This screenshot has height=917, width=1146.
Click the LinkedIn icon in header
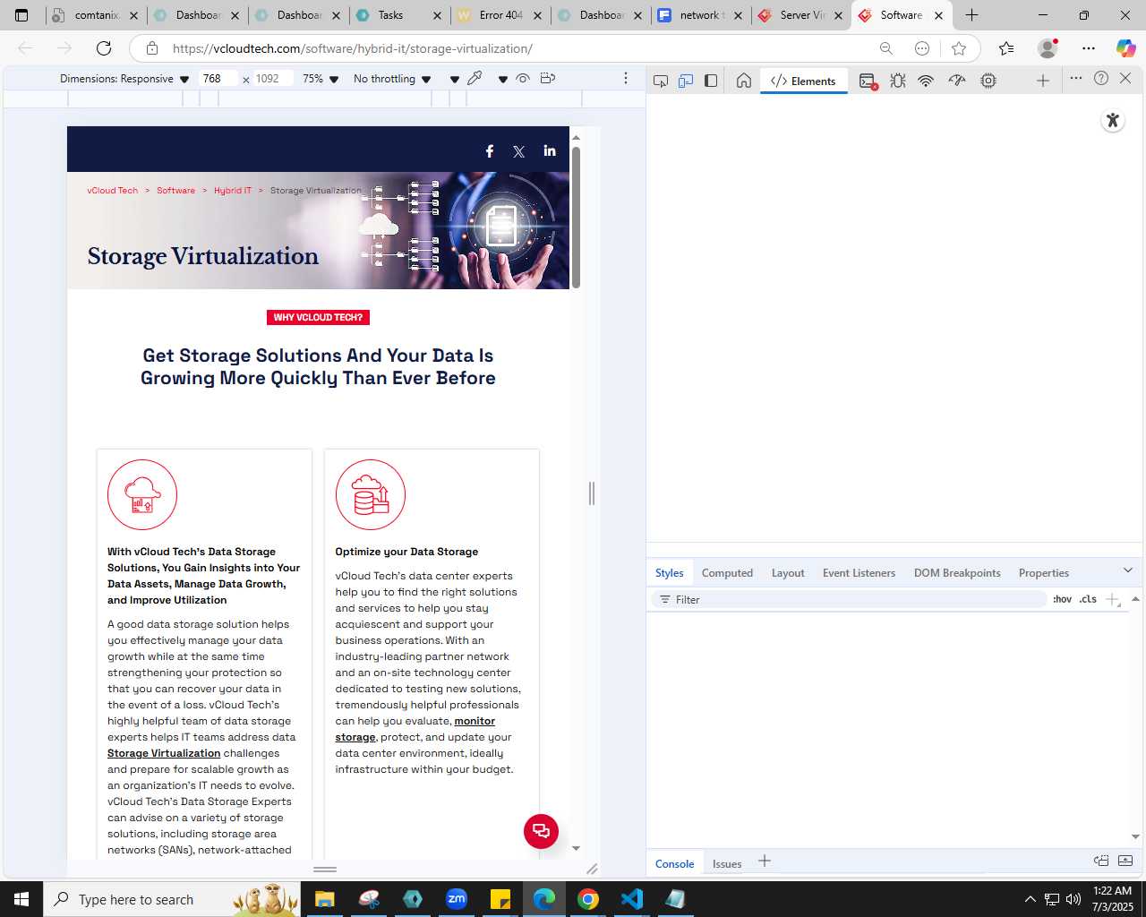click(550, 150)
